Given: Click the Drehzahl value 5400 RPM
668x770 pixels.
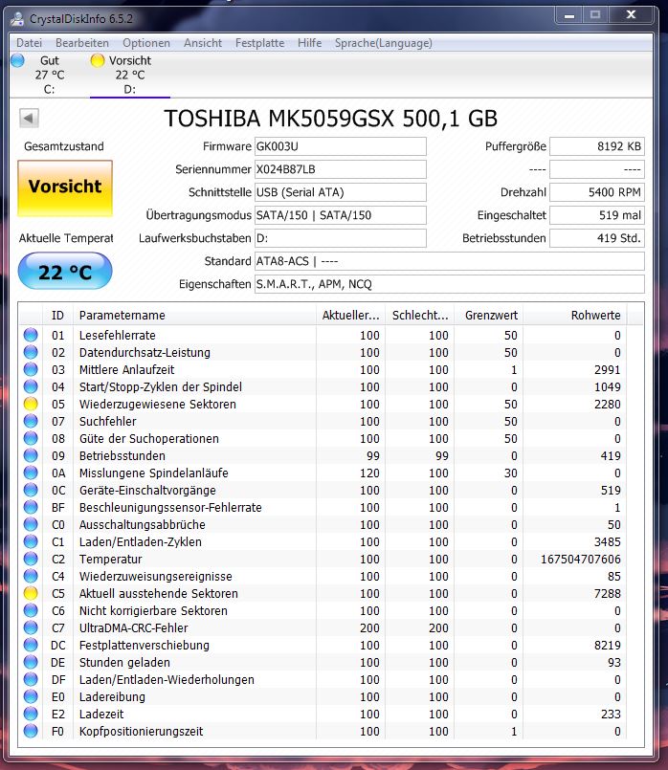Looking at the screenshot, I should [x=597, y=192].
